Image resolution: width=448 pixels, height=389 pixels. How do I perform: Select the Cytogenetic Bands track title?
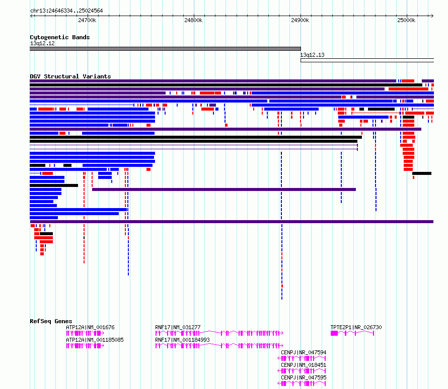coord(60,37)
